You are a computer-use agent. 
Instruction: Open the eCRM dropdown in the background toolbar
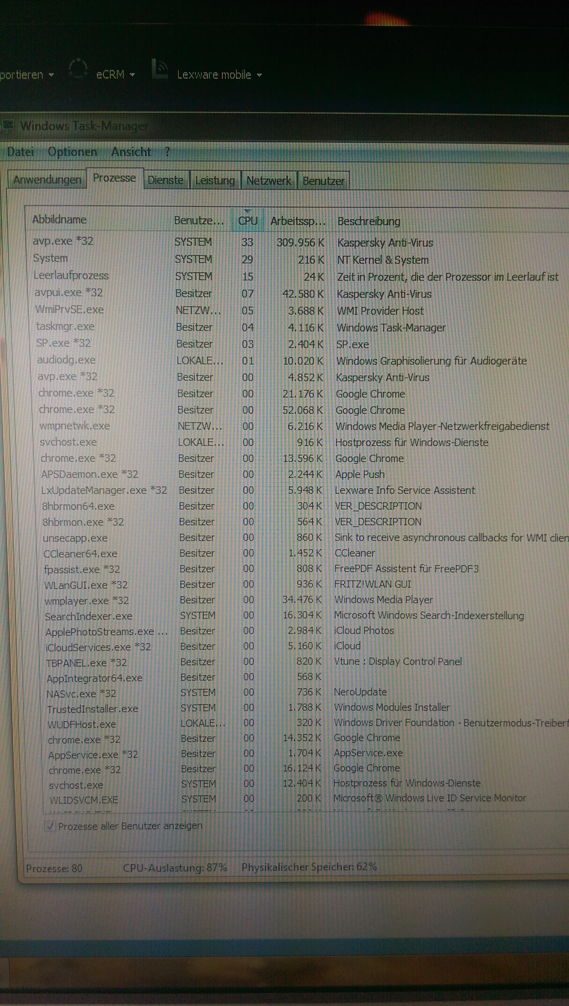[x=115, y=74]
